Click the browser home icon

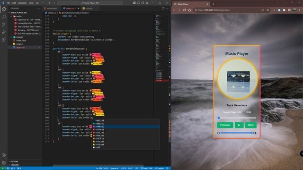189,10
